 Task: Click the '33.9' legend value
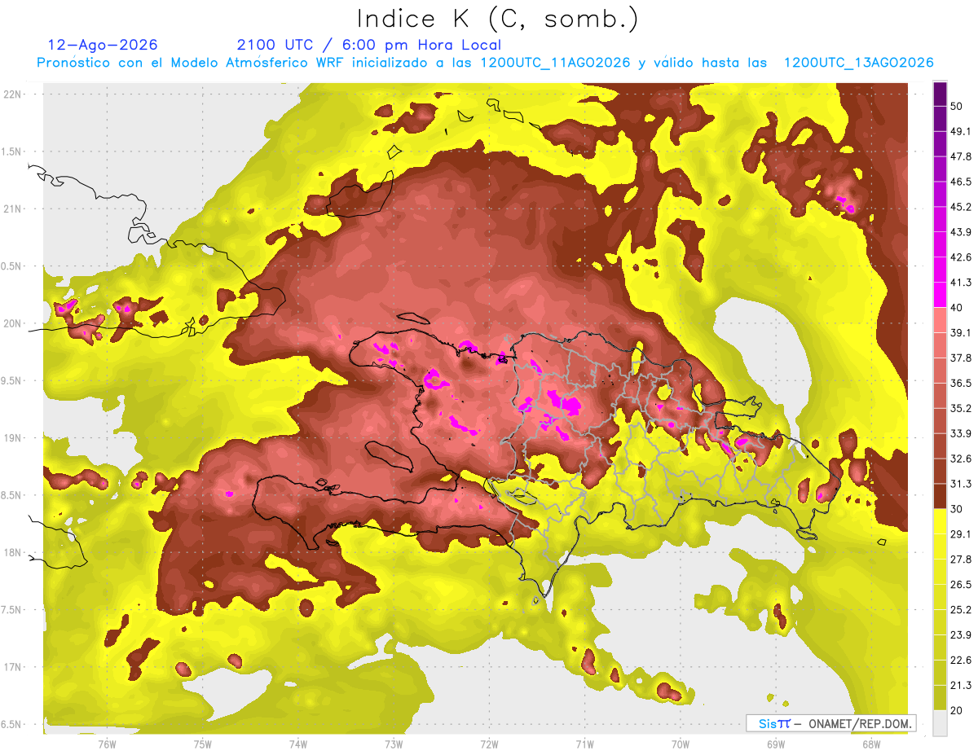point(961,433)
